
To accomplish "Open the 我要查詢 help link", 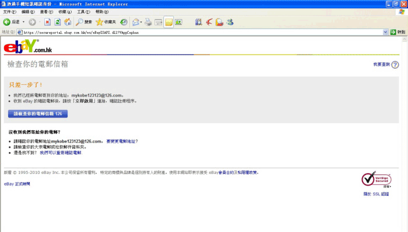I will (x=381, y=65).
